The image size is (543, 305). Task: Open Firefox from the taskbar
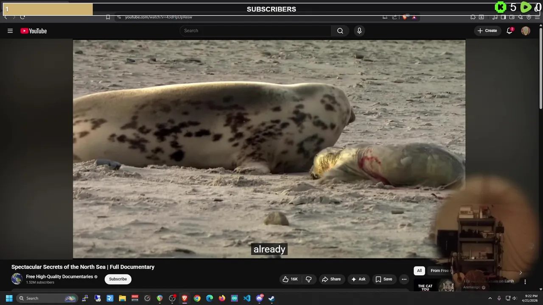(x=222, y=298)
